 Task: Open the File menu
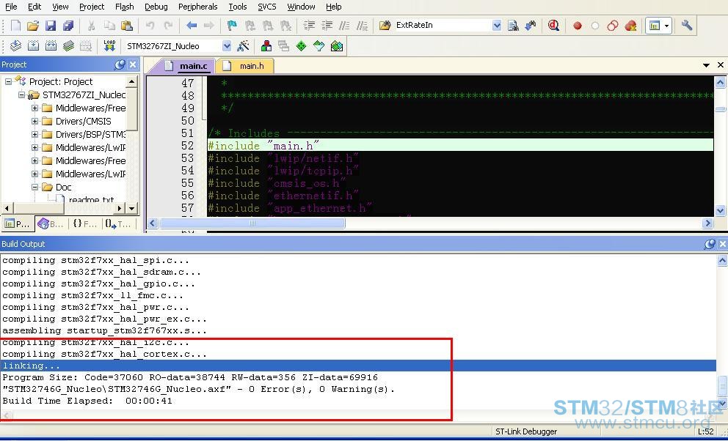11,7
